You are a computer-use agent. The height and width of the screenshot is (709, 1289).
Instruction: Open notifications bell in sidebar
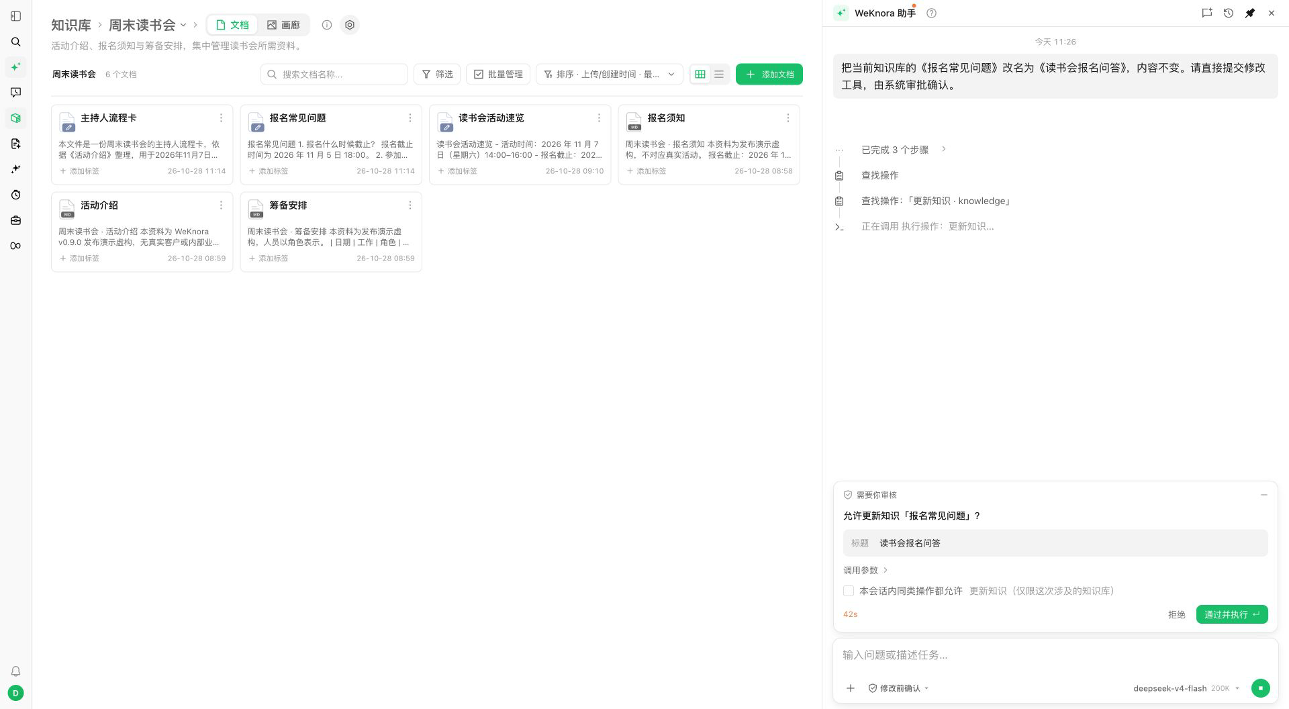(x=16, y=671)
